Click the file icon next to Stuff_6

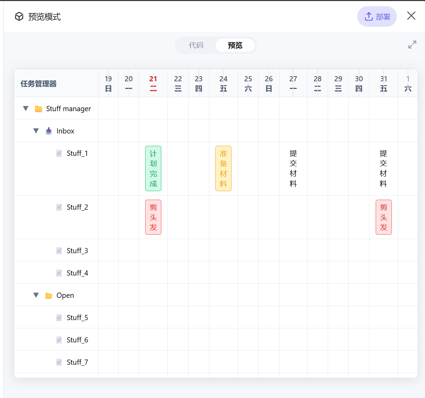pyautogui.click(x=59, y=340)
